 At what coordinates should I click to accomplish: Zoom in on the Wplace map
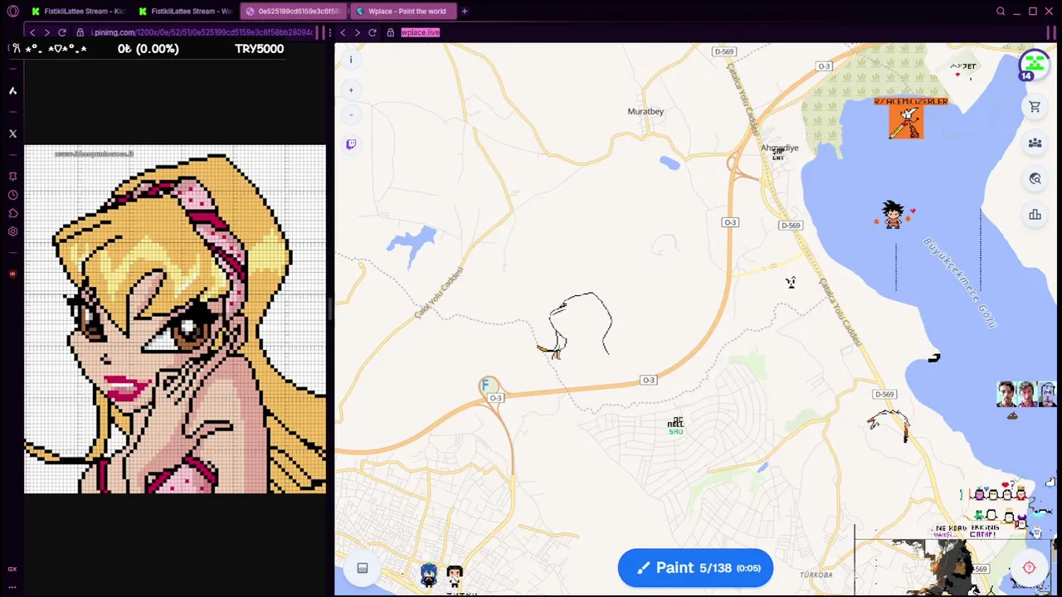[351, 90]
